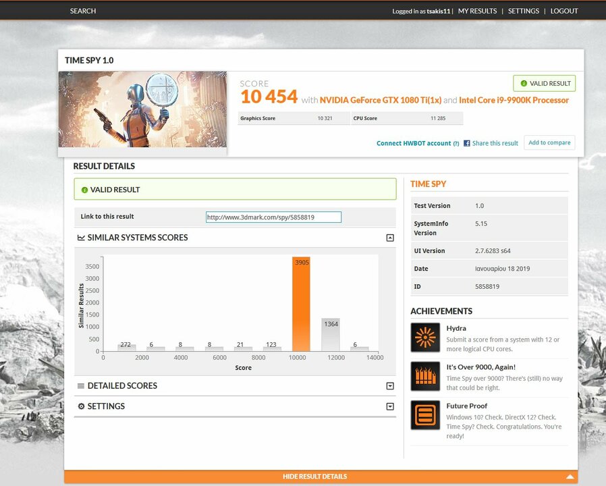Open Settings in the top bar

click(x=523, y=11)
